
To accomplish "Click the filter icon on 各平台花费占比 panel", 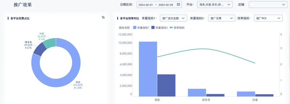I will click(103, 17).
